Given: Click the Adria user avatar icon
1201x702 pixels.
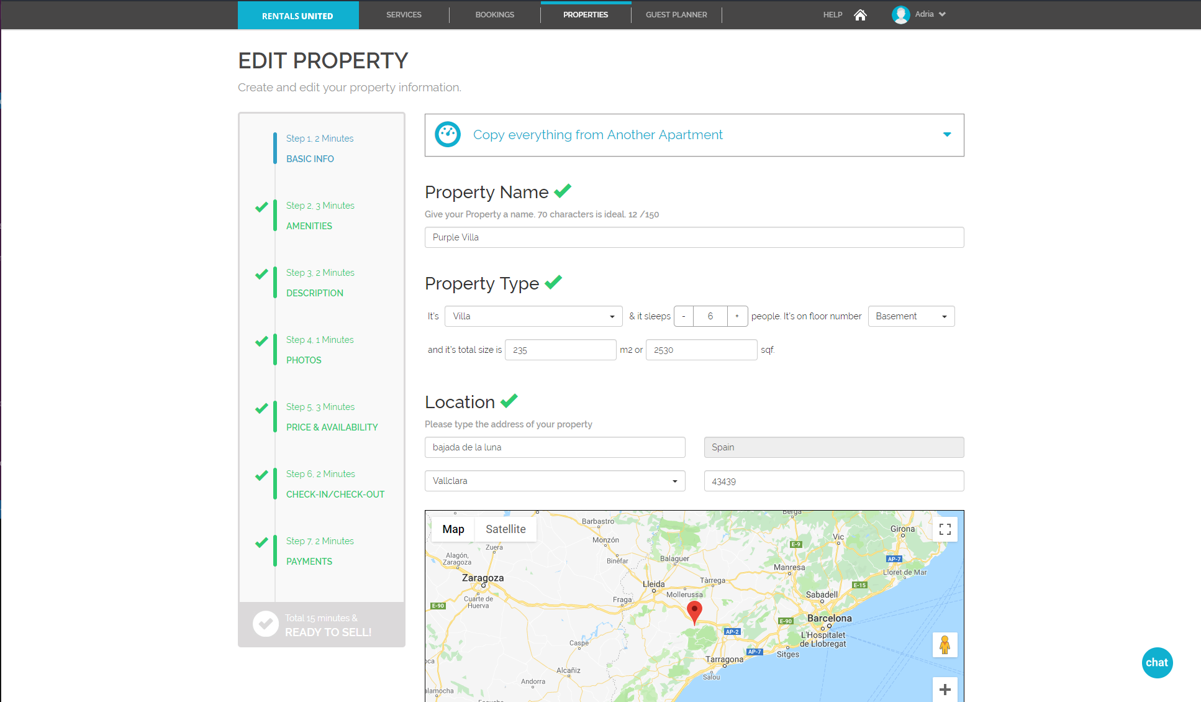Looking at the screenshot, I should (900, 15).
